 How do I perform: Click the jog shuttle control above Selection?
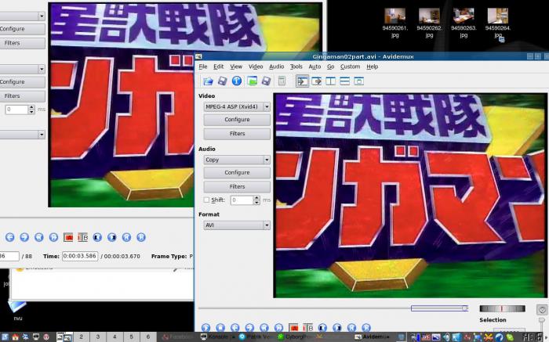(x=503, y=308)
